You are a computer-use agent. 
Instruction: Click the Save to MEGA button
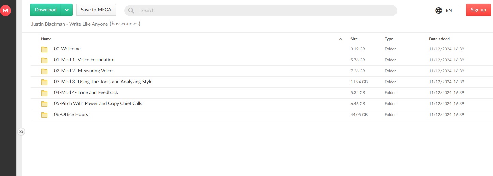point(96,10)
